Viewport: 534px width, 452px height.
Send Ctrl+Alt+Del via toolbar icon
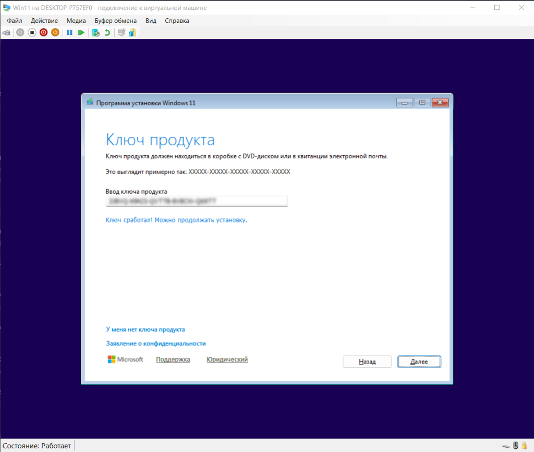(6, 33)
